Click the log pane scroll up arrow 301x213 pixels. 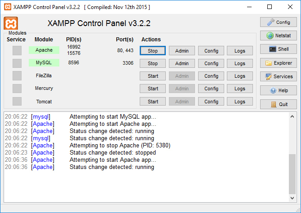click(x=292, y=116)
